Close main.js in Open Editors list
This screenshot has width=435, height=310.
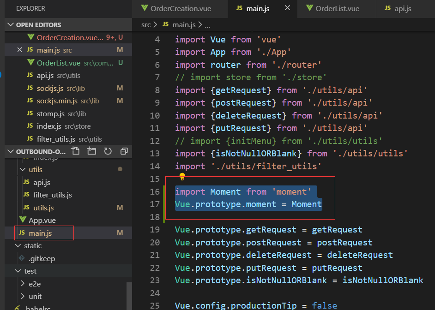[x=20, y=50]
